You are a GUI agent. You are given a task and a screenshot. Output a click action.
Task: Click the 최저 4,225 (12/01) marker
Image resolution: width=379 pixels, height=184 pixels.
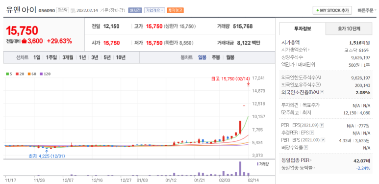[x=47, y=156]
